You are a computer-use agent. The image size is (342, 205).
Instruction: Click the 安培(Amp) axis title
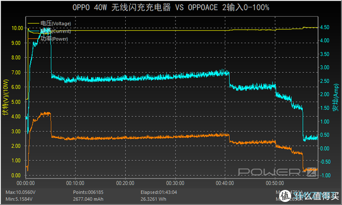point(335,97)
